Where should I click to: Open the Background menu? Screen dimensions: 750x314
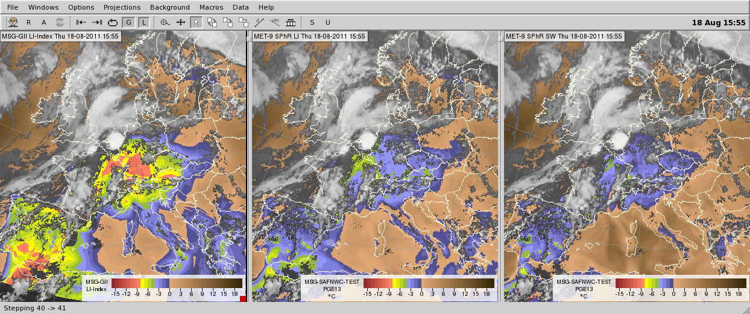[x=169, y=7]
